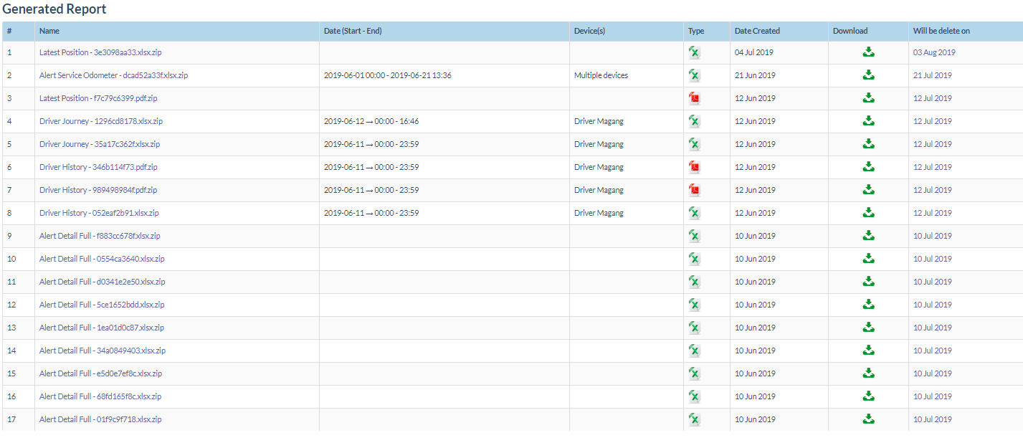Open Alert Detail Full - 5ce1652bdd.xlsx.zip link
Image resolution: width=1023 pixels, height=448 pixels.
point(102,305)
